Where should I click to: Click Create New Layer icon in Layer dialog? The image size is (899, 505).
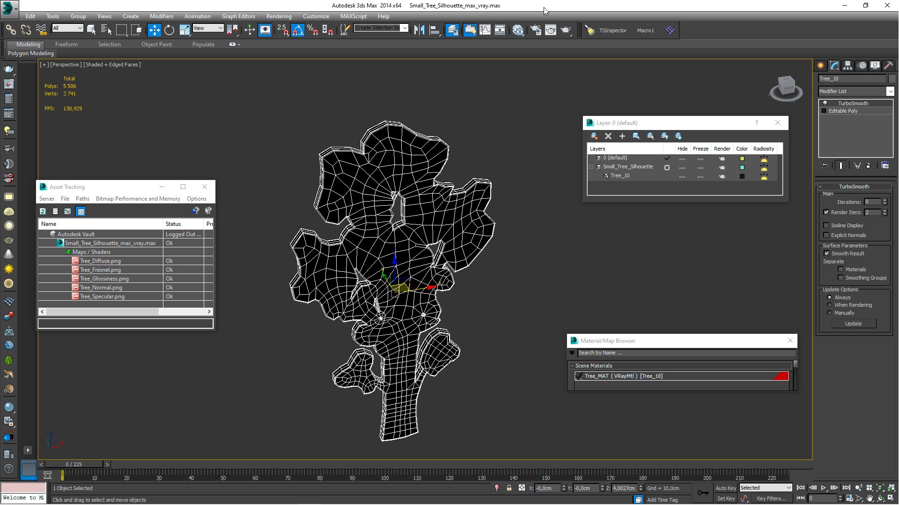(594, 136)
